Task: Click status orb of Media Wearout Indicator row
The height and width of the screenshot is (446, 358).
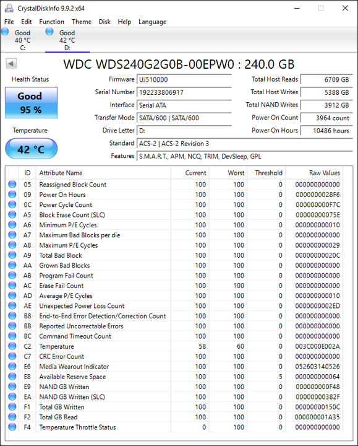Action: [x=12, y=366]
